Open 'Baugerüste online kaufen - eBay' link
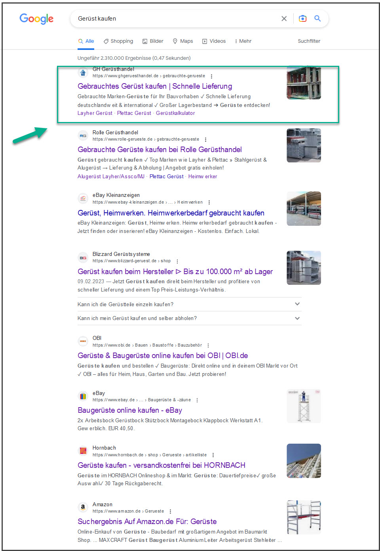The height and width of the screenshot is (551, 380). pyautogui.click(x=130, y=410)
